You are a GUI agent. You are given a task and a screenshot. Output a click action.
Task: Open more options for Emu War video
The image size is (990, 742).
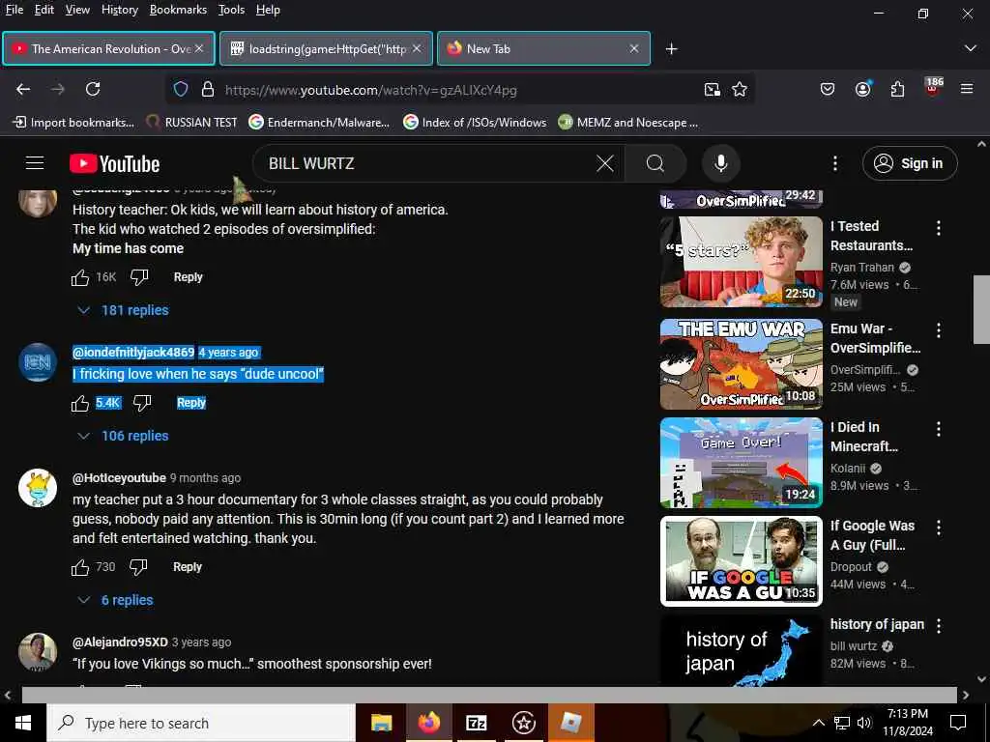click(939, 330)
